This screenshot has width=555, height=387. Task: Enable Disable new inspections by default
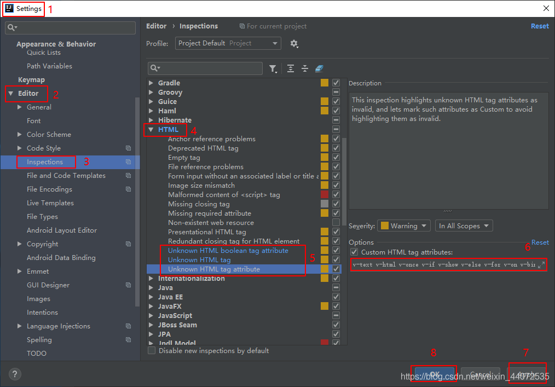click(152, 350)
